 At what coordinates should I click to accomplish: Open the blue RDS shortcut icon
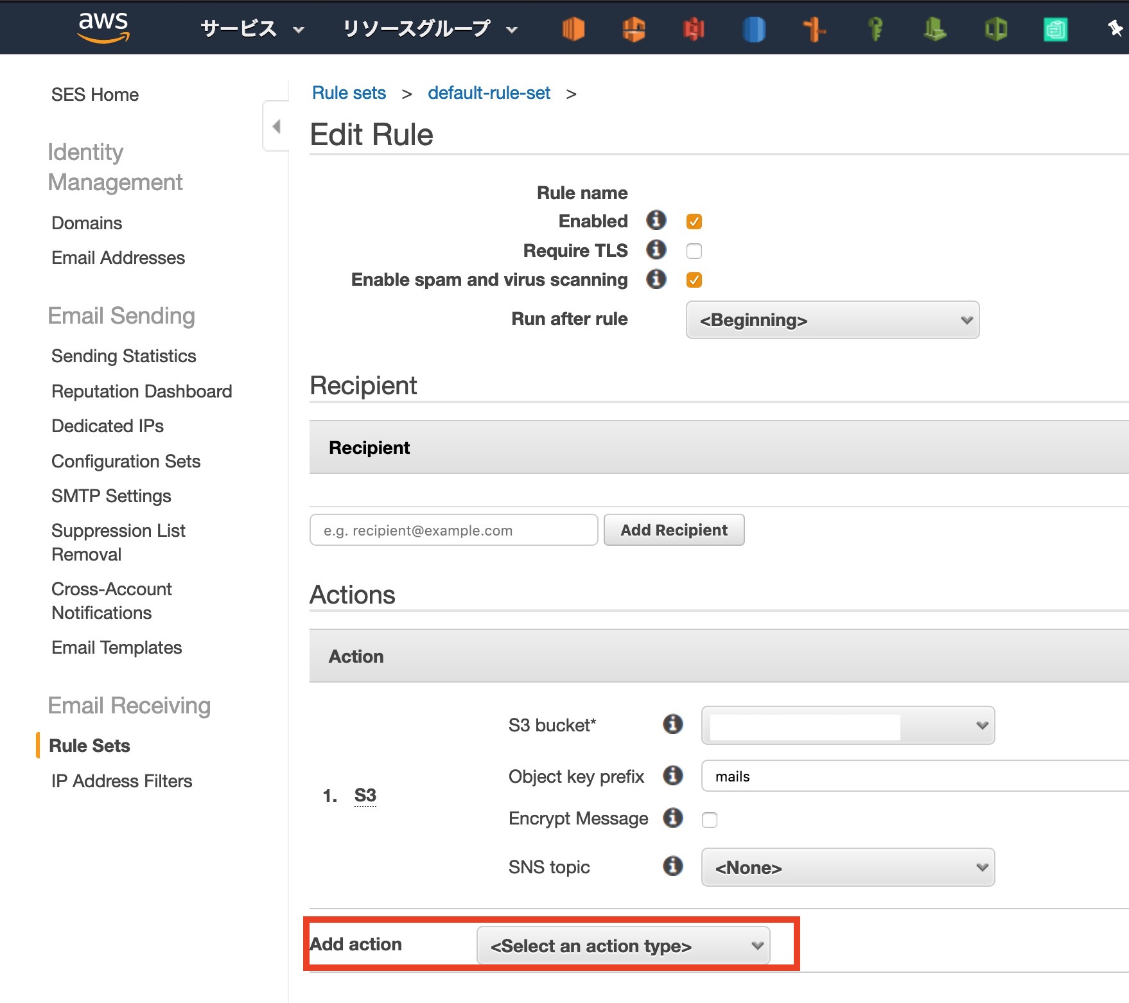[x=754, y=29]
